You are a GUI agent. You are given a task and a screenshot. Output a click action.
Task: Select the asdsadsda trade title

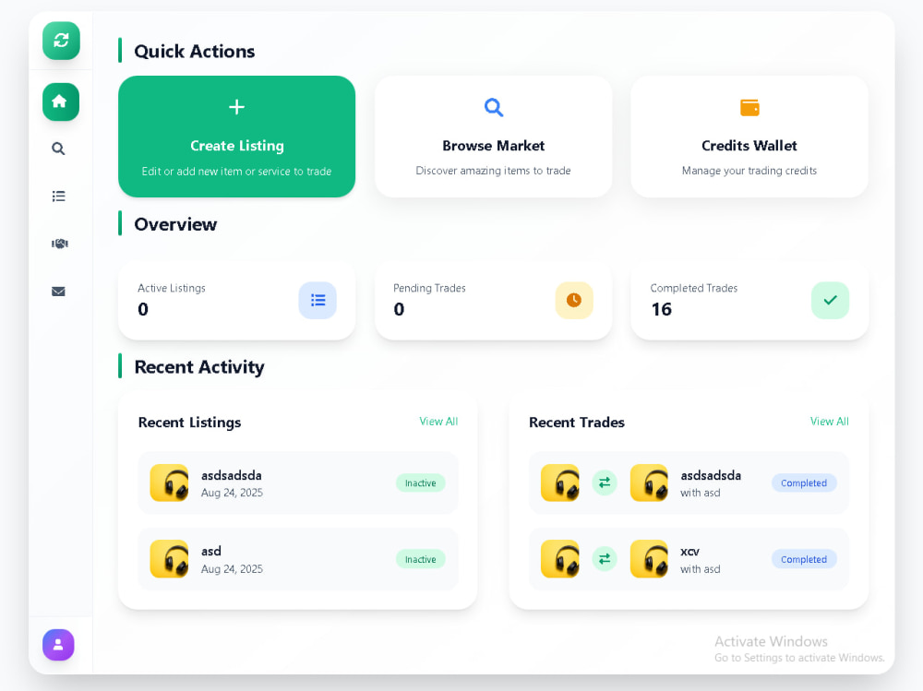tap(711, 475)
